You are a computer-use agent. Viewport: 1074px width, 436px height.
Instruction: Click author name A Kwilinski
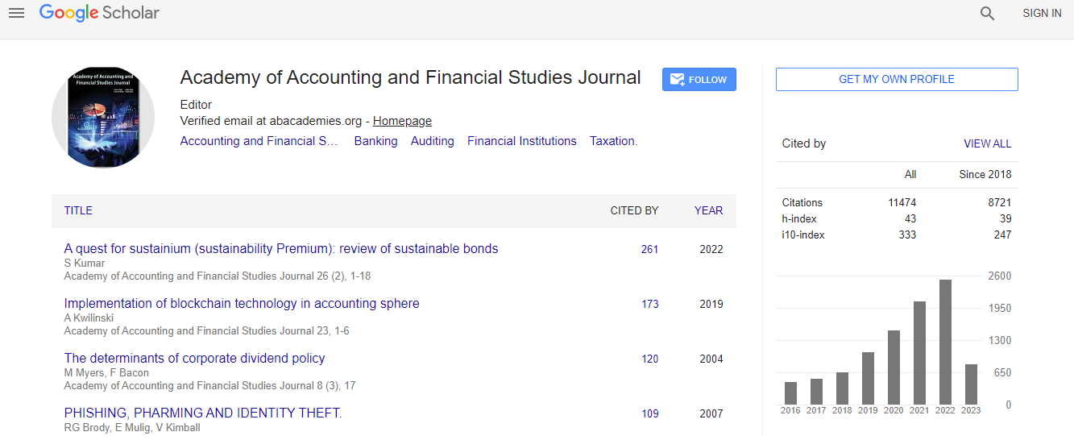pos(89,318)
